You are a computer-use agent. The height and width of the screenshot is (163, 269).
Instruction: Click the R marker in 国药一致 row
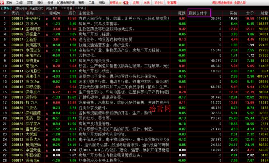tap(47, 119)
